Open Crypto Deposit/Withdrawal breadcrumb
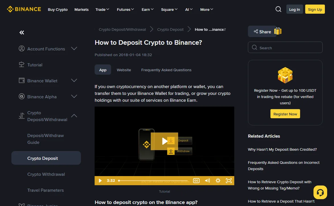334x206 pixels. 122,29
